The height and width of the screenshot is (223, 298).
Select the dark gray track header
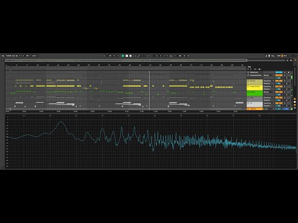(255, 98)
